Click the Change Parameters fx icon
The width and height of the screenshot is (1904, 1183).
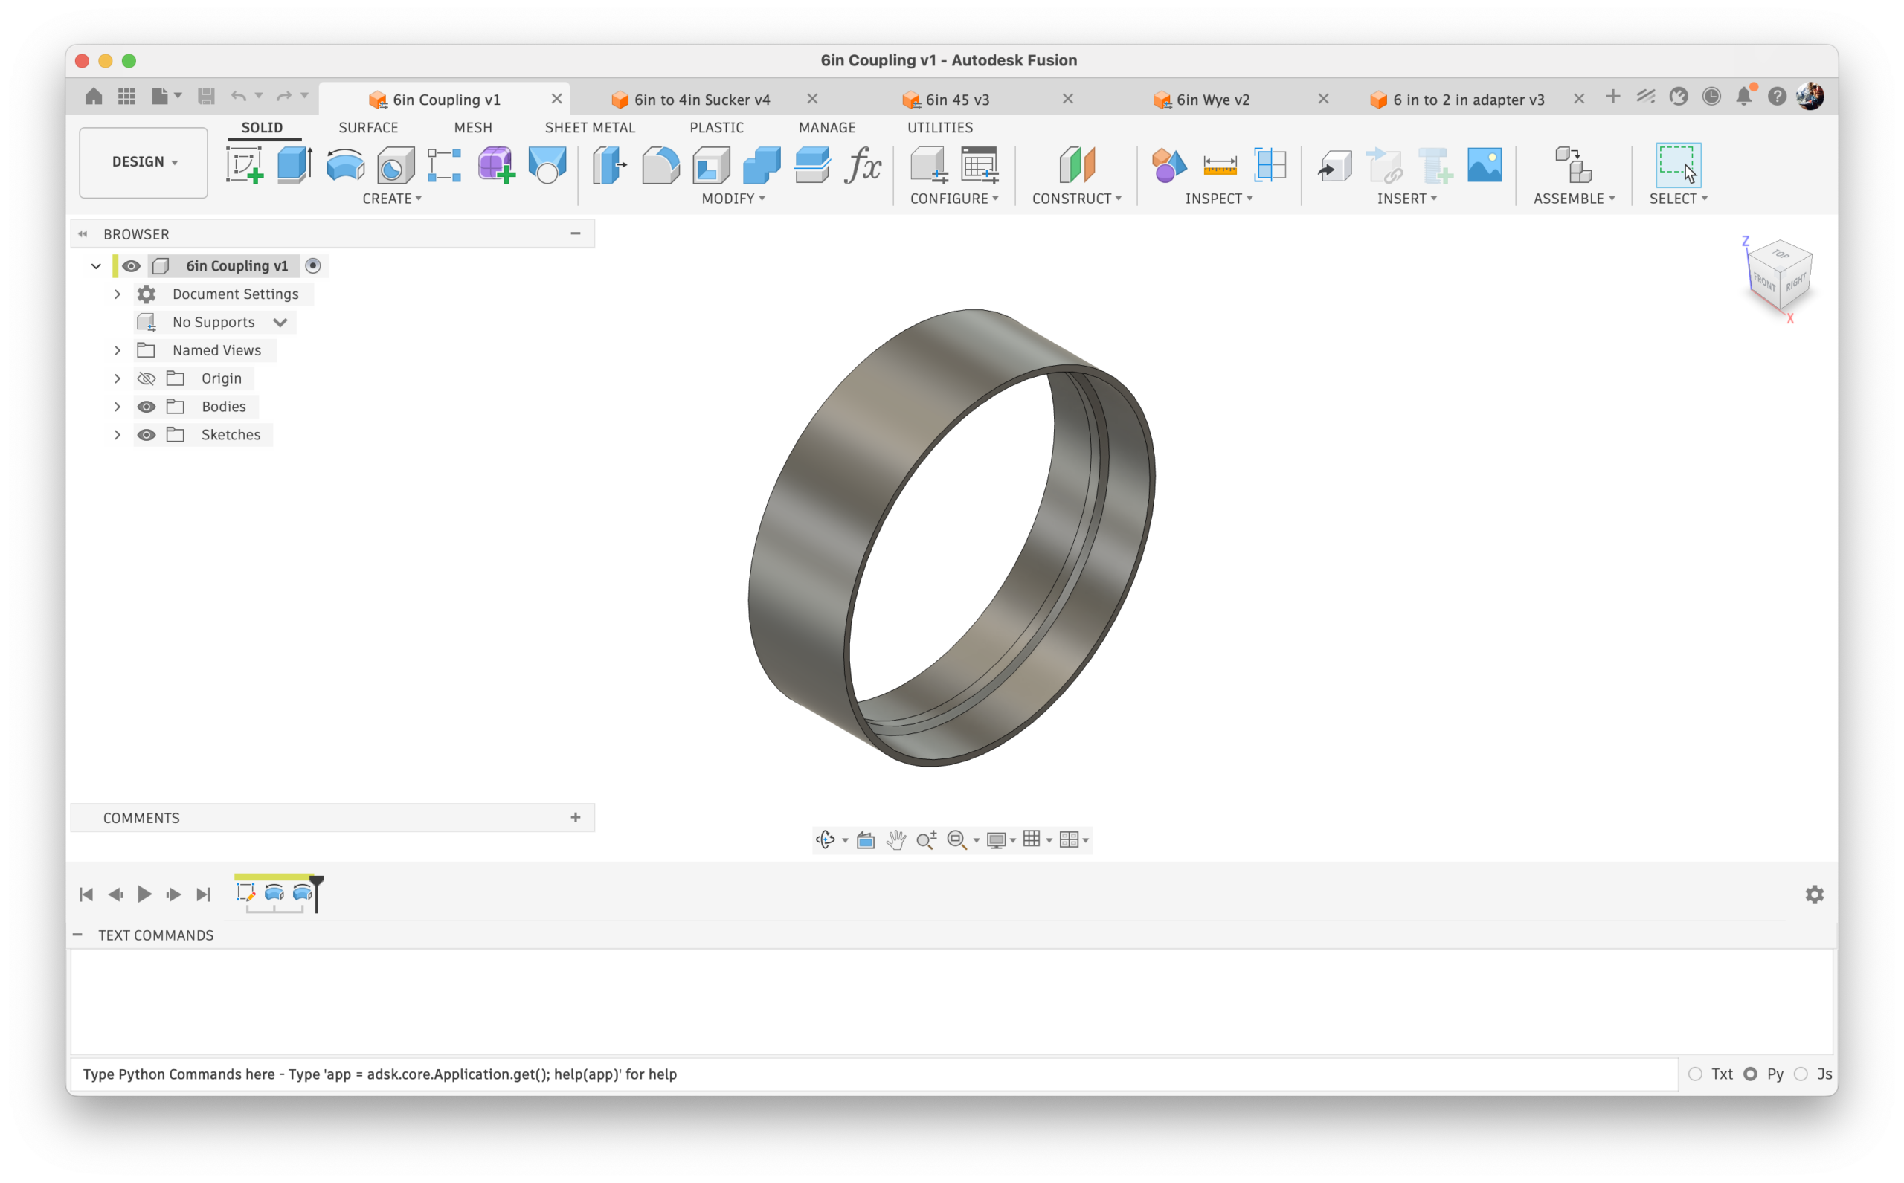863,165
